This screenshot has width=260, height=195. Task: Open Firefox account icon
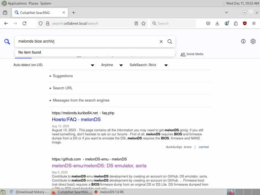(226, 23)
